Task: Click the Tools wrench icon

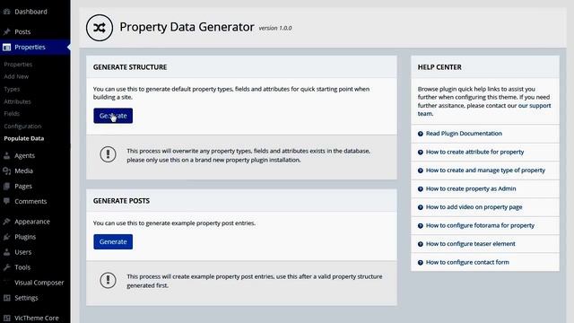Action: point(6,267)
